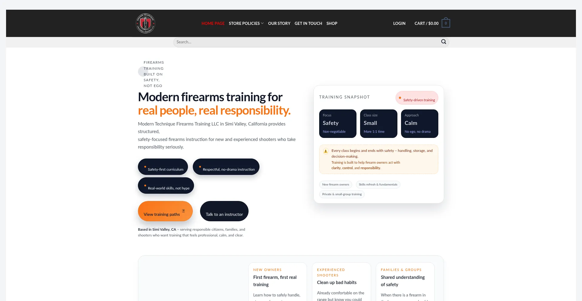Click the Cart / $0.00 link
This screenshot has height=301, width=582.
click(x=426, y=23)
